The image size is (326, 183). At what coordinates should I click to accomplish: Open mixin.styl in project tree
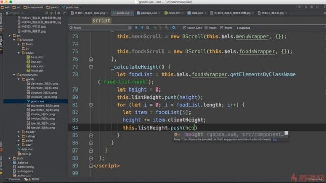coord(35,70)
